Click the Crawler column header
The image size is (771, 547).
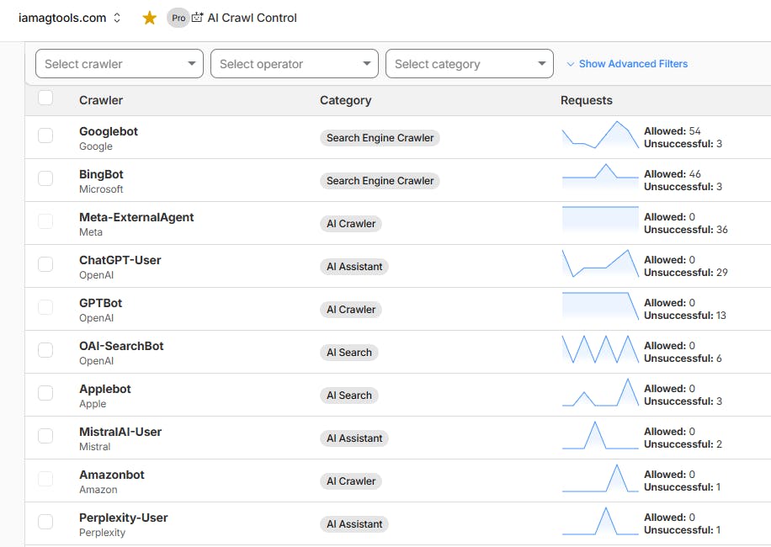(101, 100)
